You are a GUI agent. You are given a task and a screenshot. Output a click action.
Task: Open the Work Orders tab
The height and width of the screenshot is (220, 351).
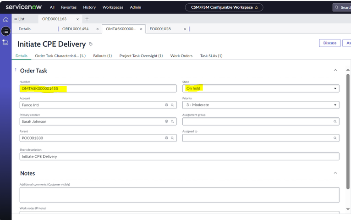click(181, 56)
